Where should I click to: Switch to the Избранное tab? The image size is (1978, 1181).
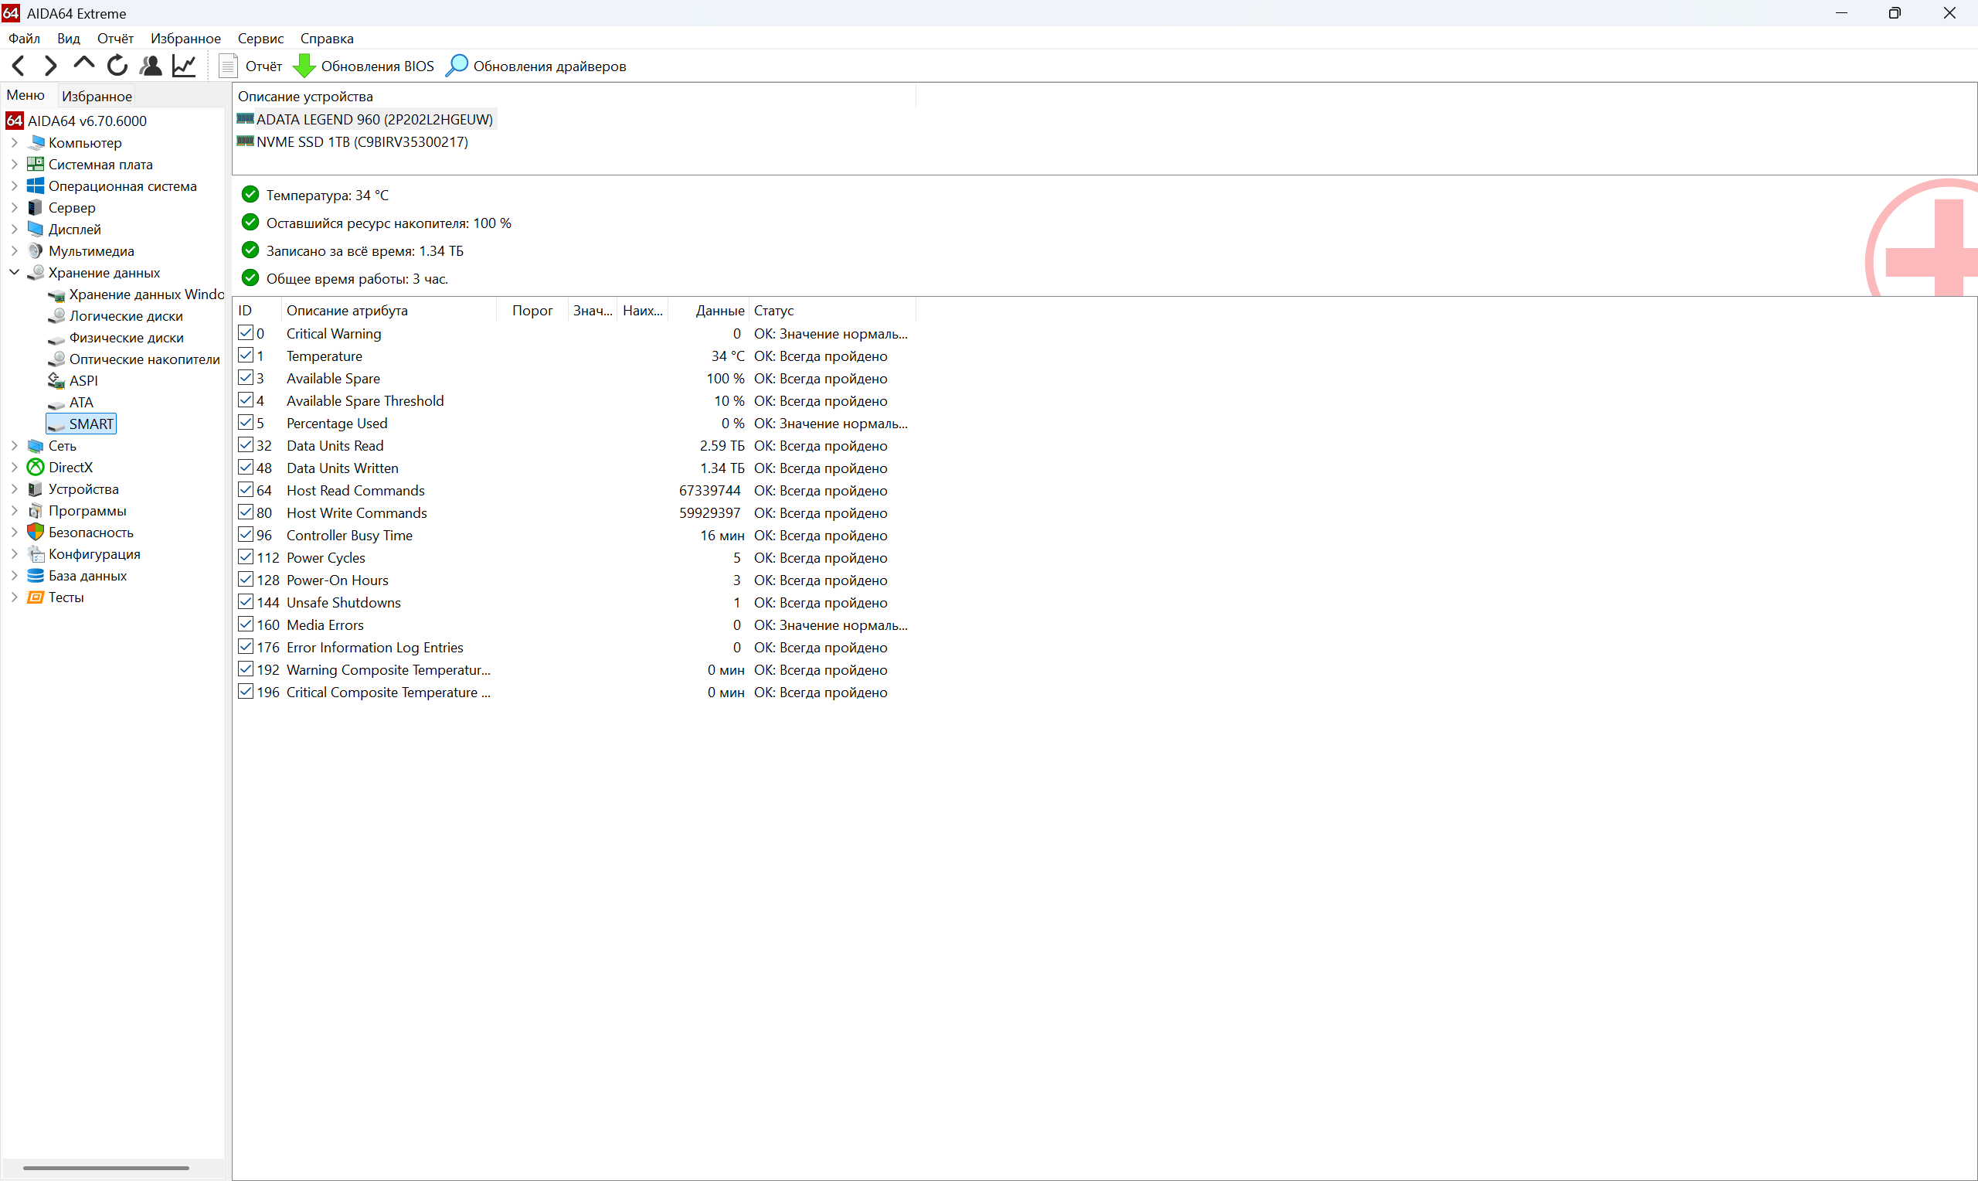tap(97, 96)
